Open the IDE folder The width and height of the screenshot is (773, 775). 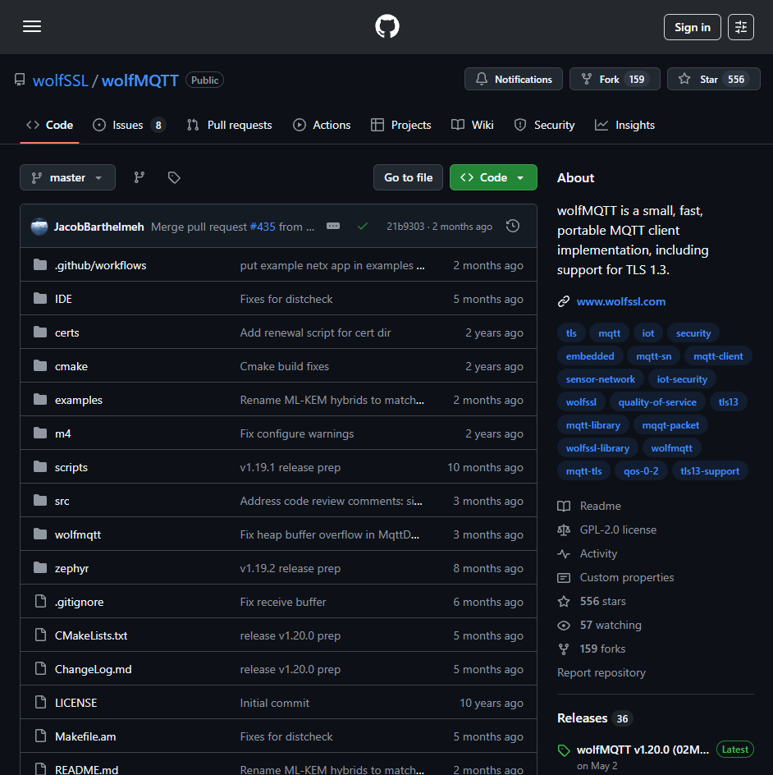pos(63,299)
